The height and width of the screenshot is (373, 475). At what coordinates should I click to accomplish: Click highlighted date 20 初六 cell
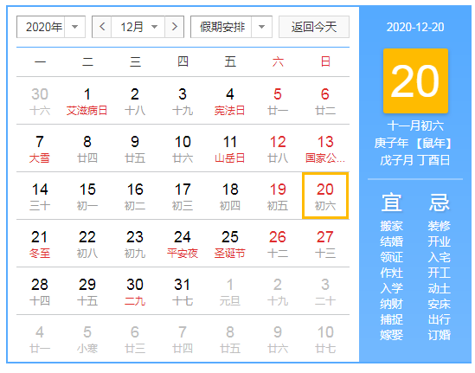pos(325,196)
